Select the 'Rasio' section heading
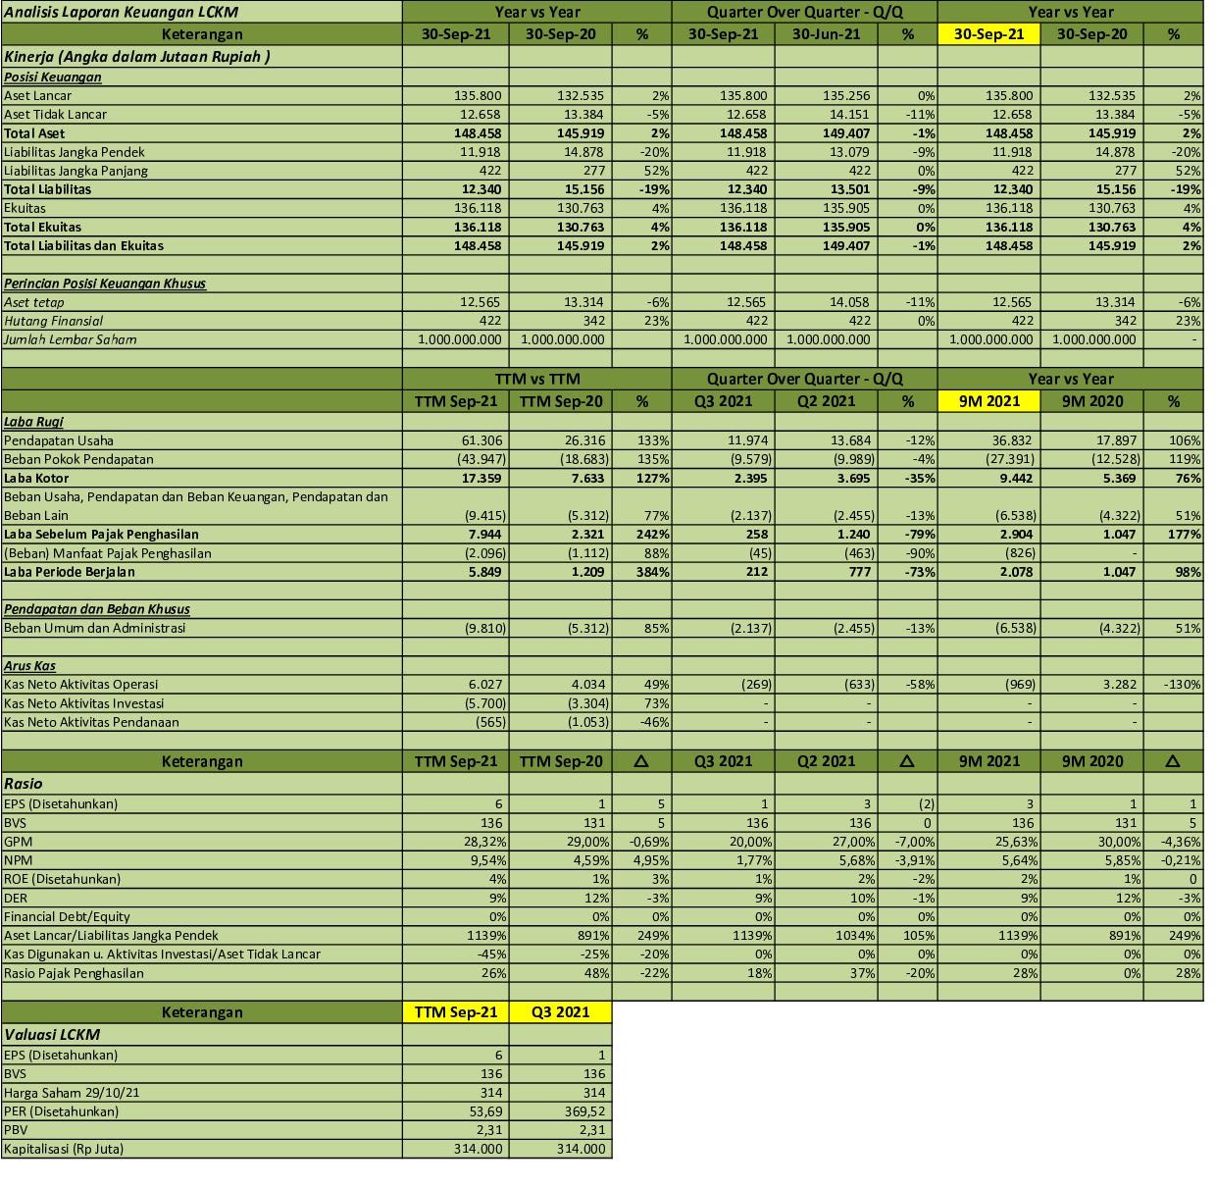 24,783
